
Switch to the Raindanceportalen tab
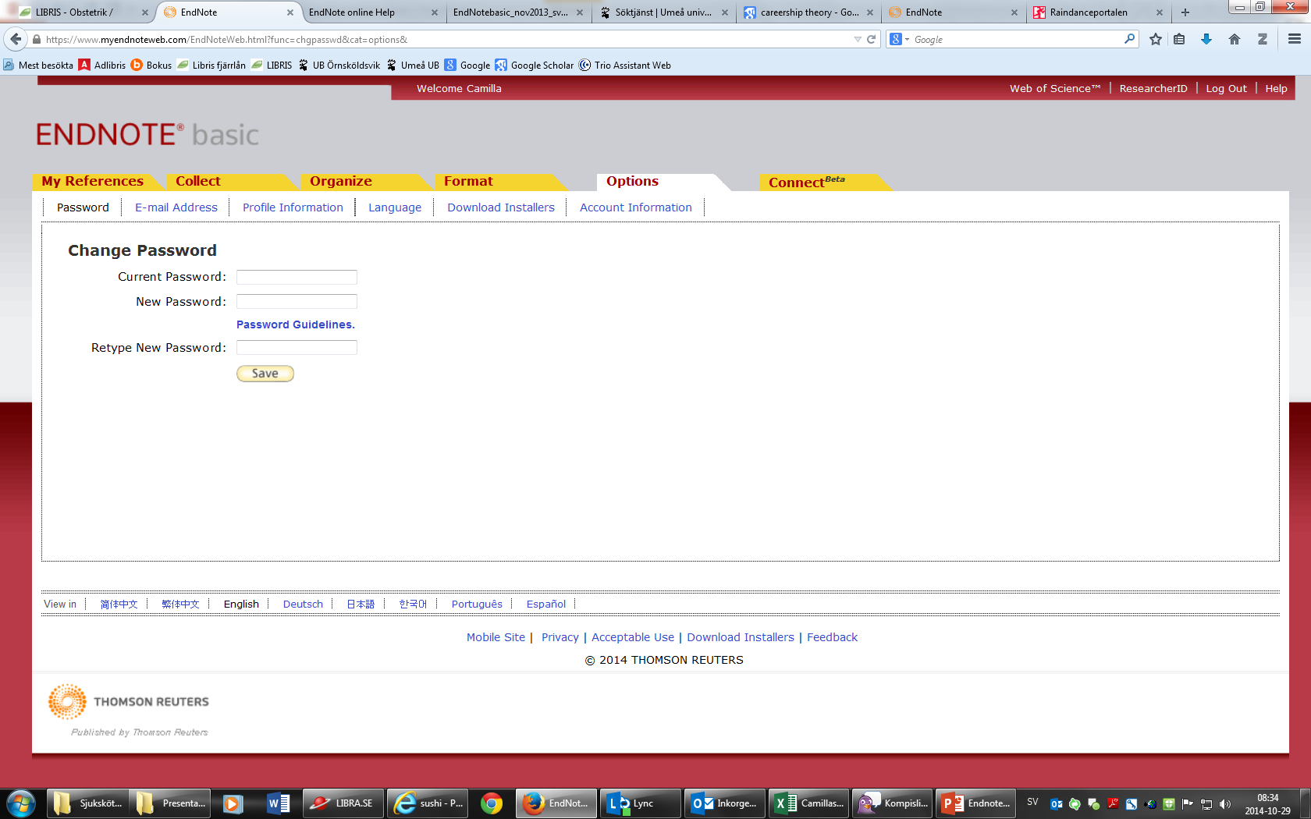click(1098, 12)
